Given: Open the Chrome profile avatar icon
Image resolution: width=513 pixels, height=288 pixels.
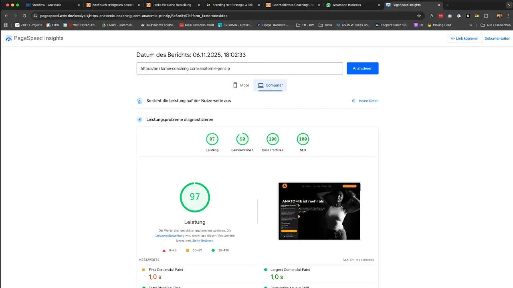Looking at the screenshot, I should (x=500, y=15).
